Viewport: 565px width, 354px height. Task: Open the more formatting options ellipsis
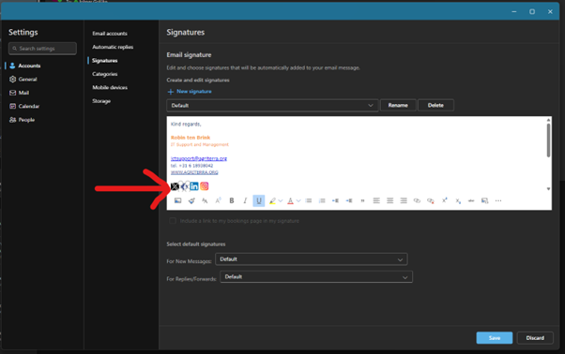498,200
